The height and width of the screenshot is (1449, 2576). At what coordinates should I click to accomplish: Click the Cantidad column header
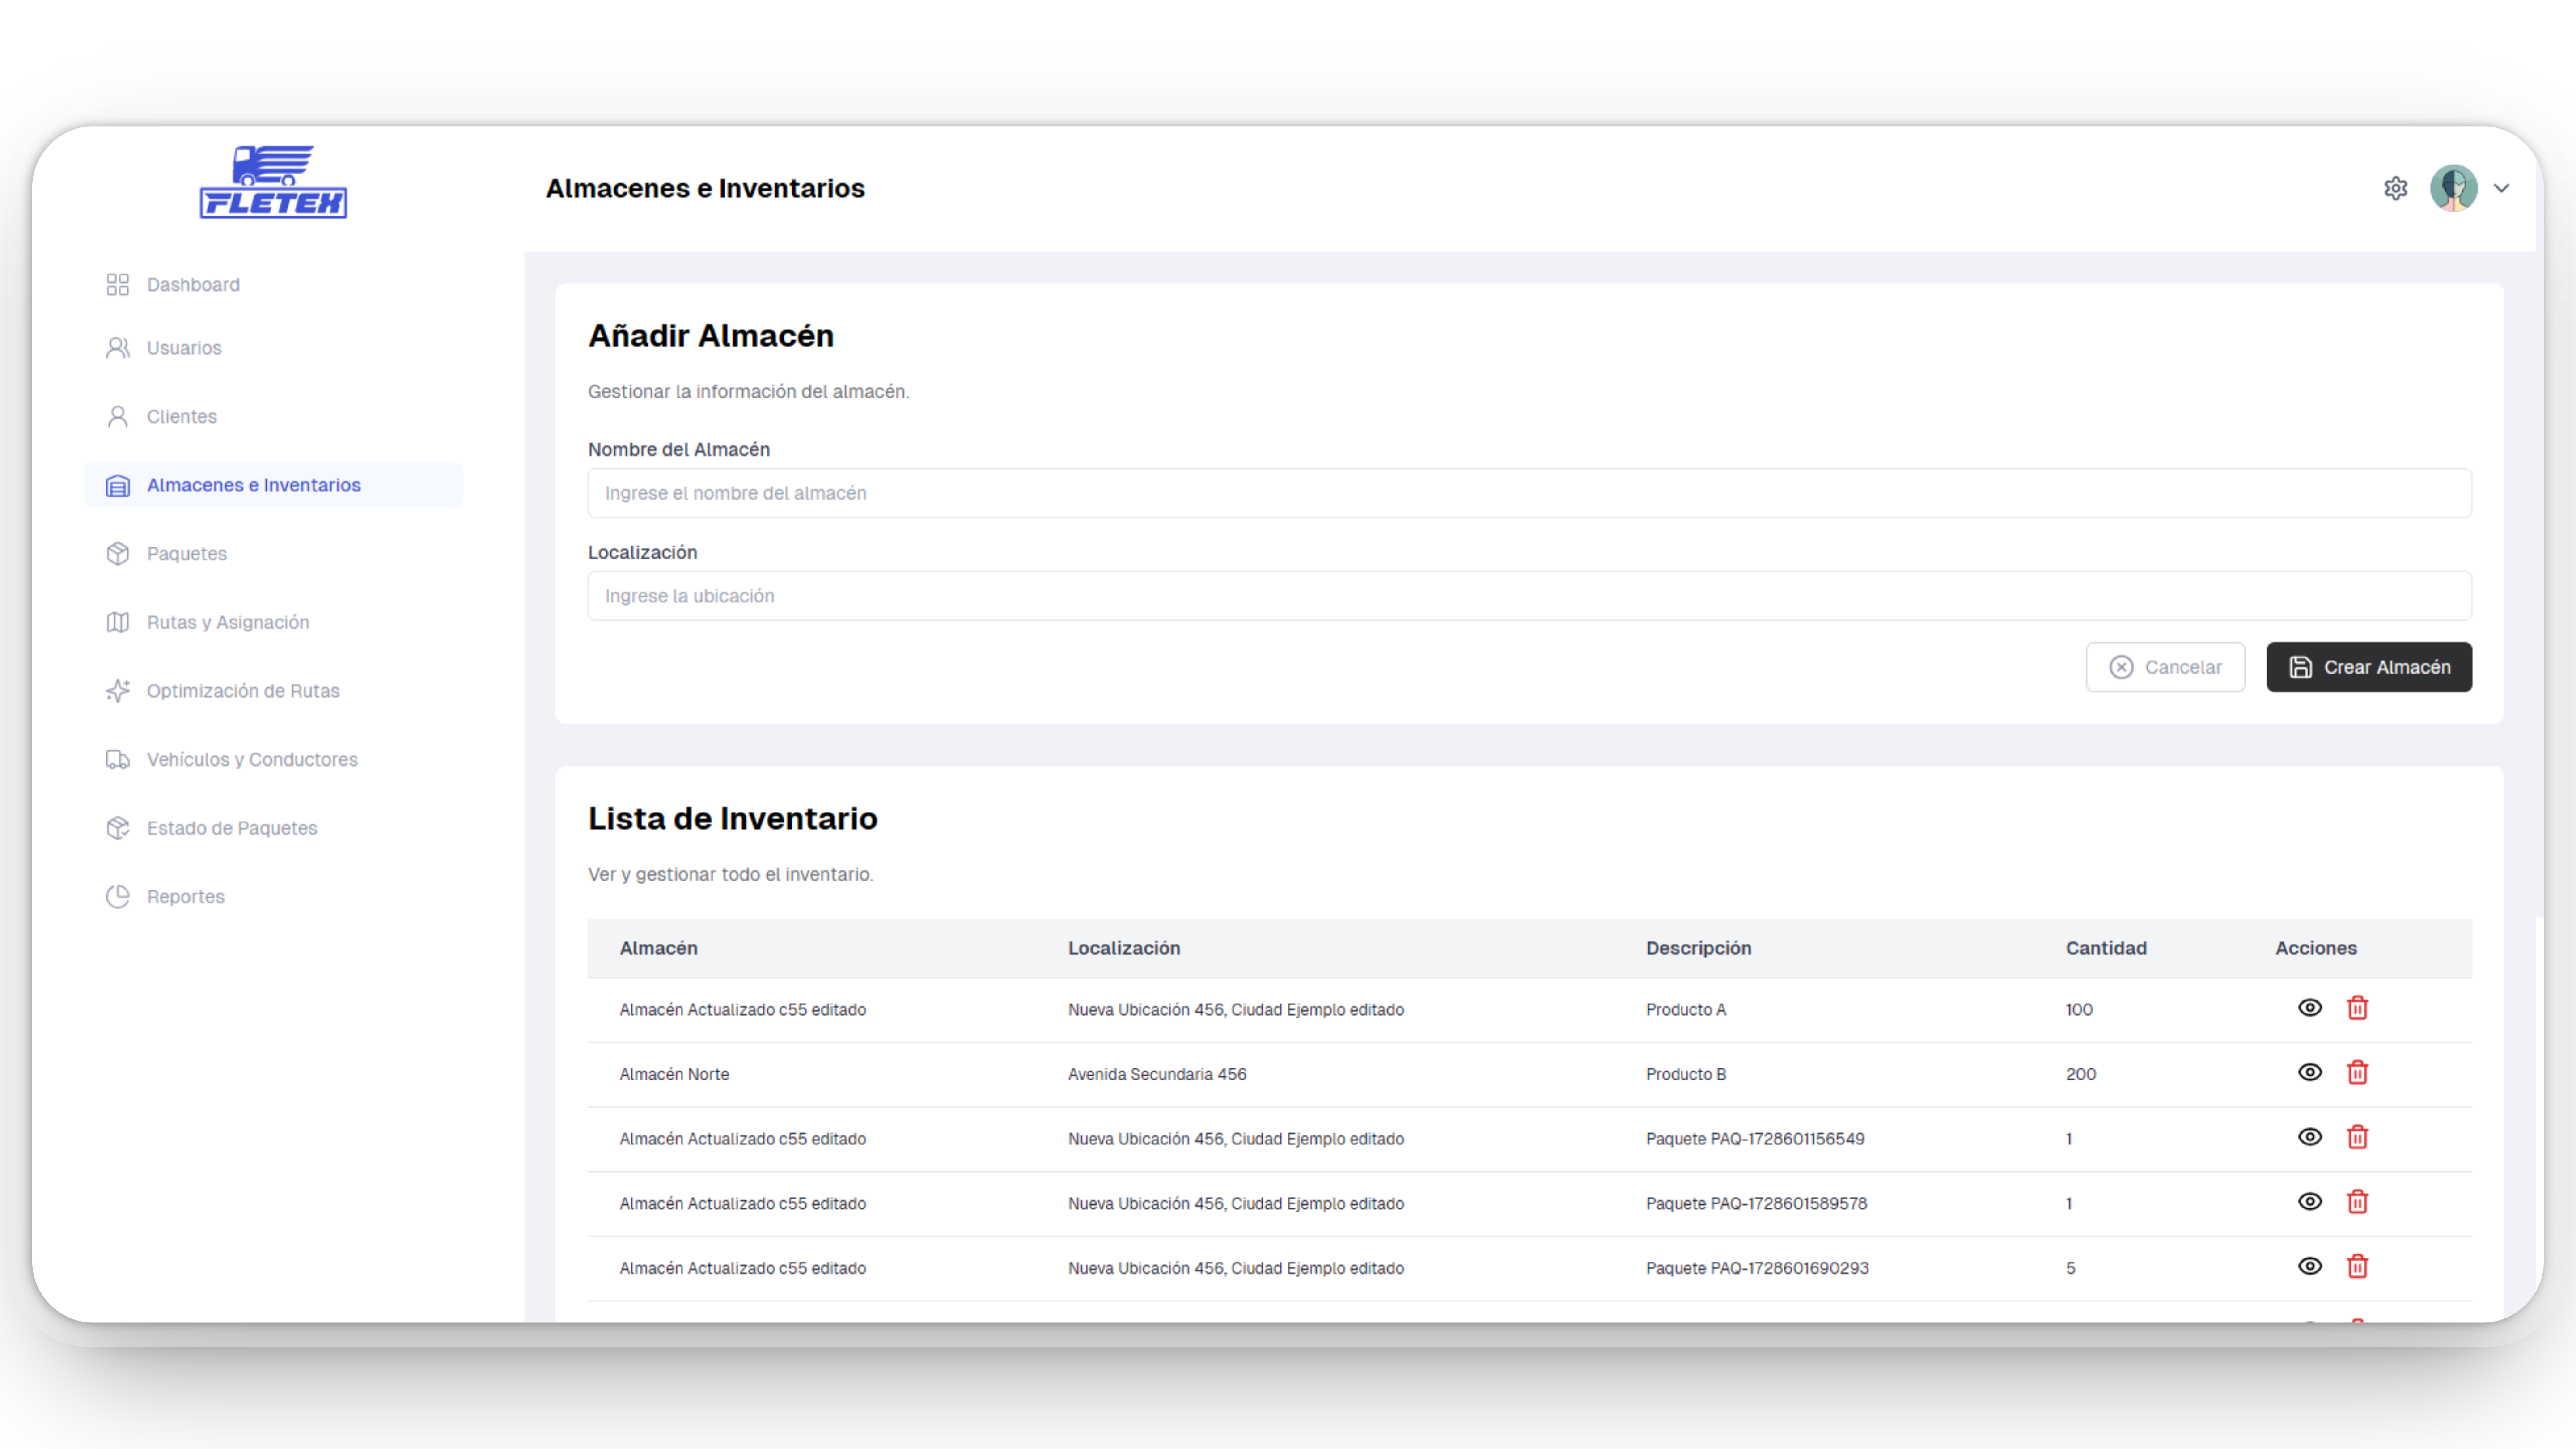click(x=2106, y=948)
